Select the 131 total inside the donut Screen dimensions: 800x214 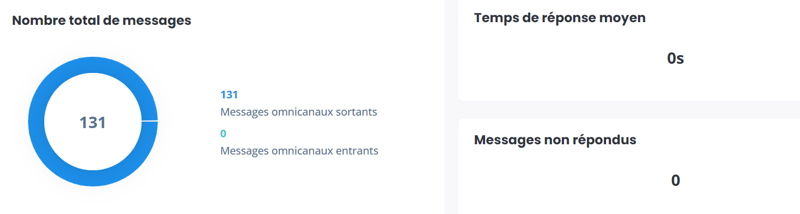93,123
